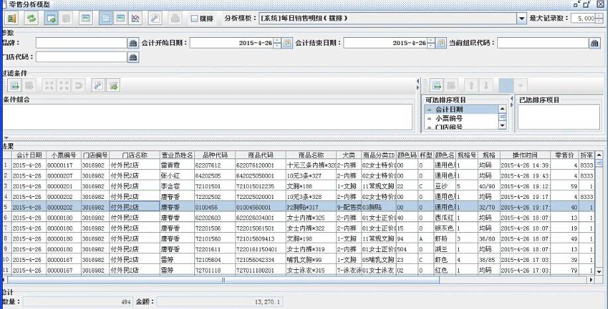Click into the 品牌 input field
This screenshot has width=608, height=309.
[x=81, y=43]
